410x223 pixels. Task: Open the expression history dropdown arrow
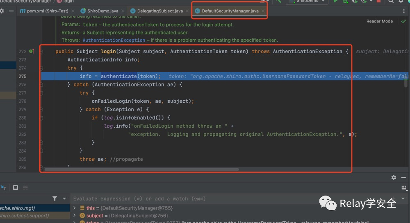[403, 199]
